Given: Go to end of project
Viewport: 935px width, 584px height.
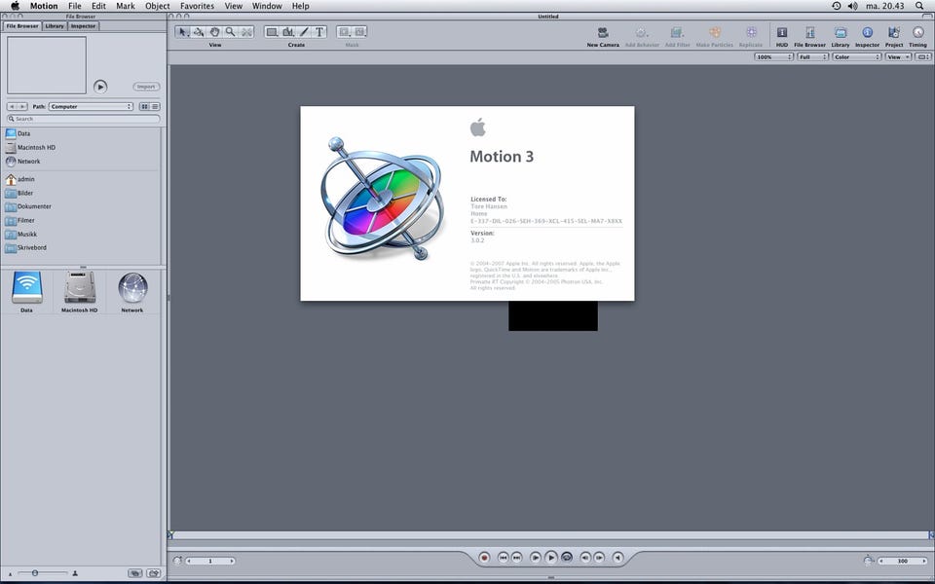Looking at the screenshot, I should (517, 558).
